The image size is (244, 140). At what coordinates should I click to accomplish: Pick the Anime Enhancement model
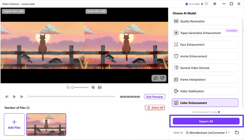(x=205, y=56)
